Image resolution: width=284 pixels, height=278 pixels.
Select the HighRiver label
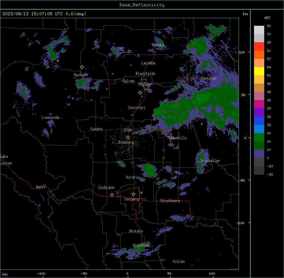tap(142, 245)
